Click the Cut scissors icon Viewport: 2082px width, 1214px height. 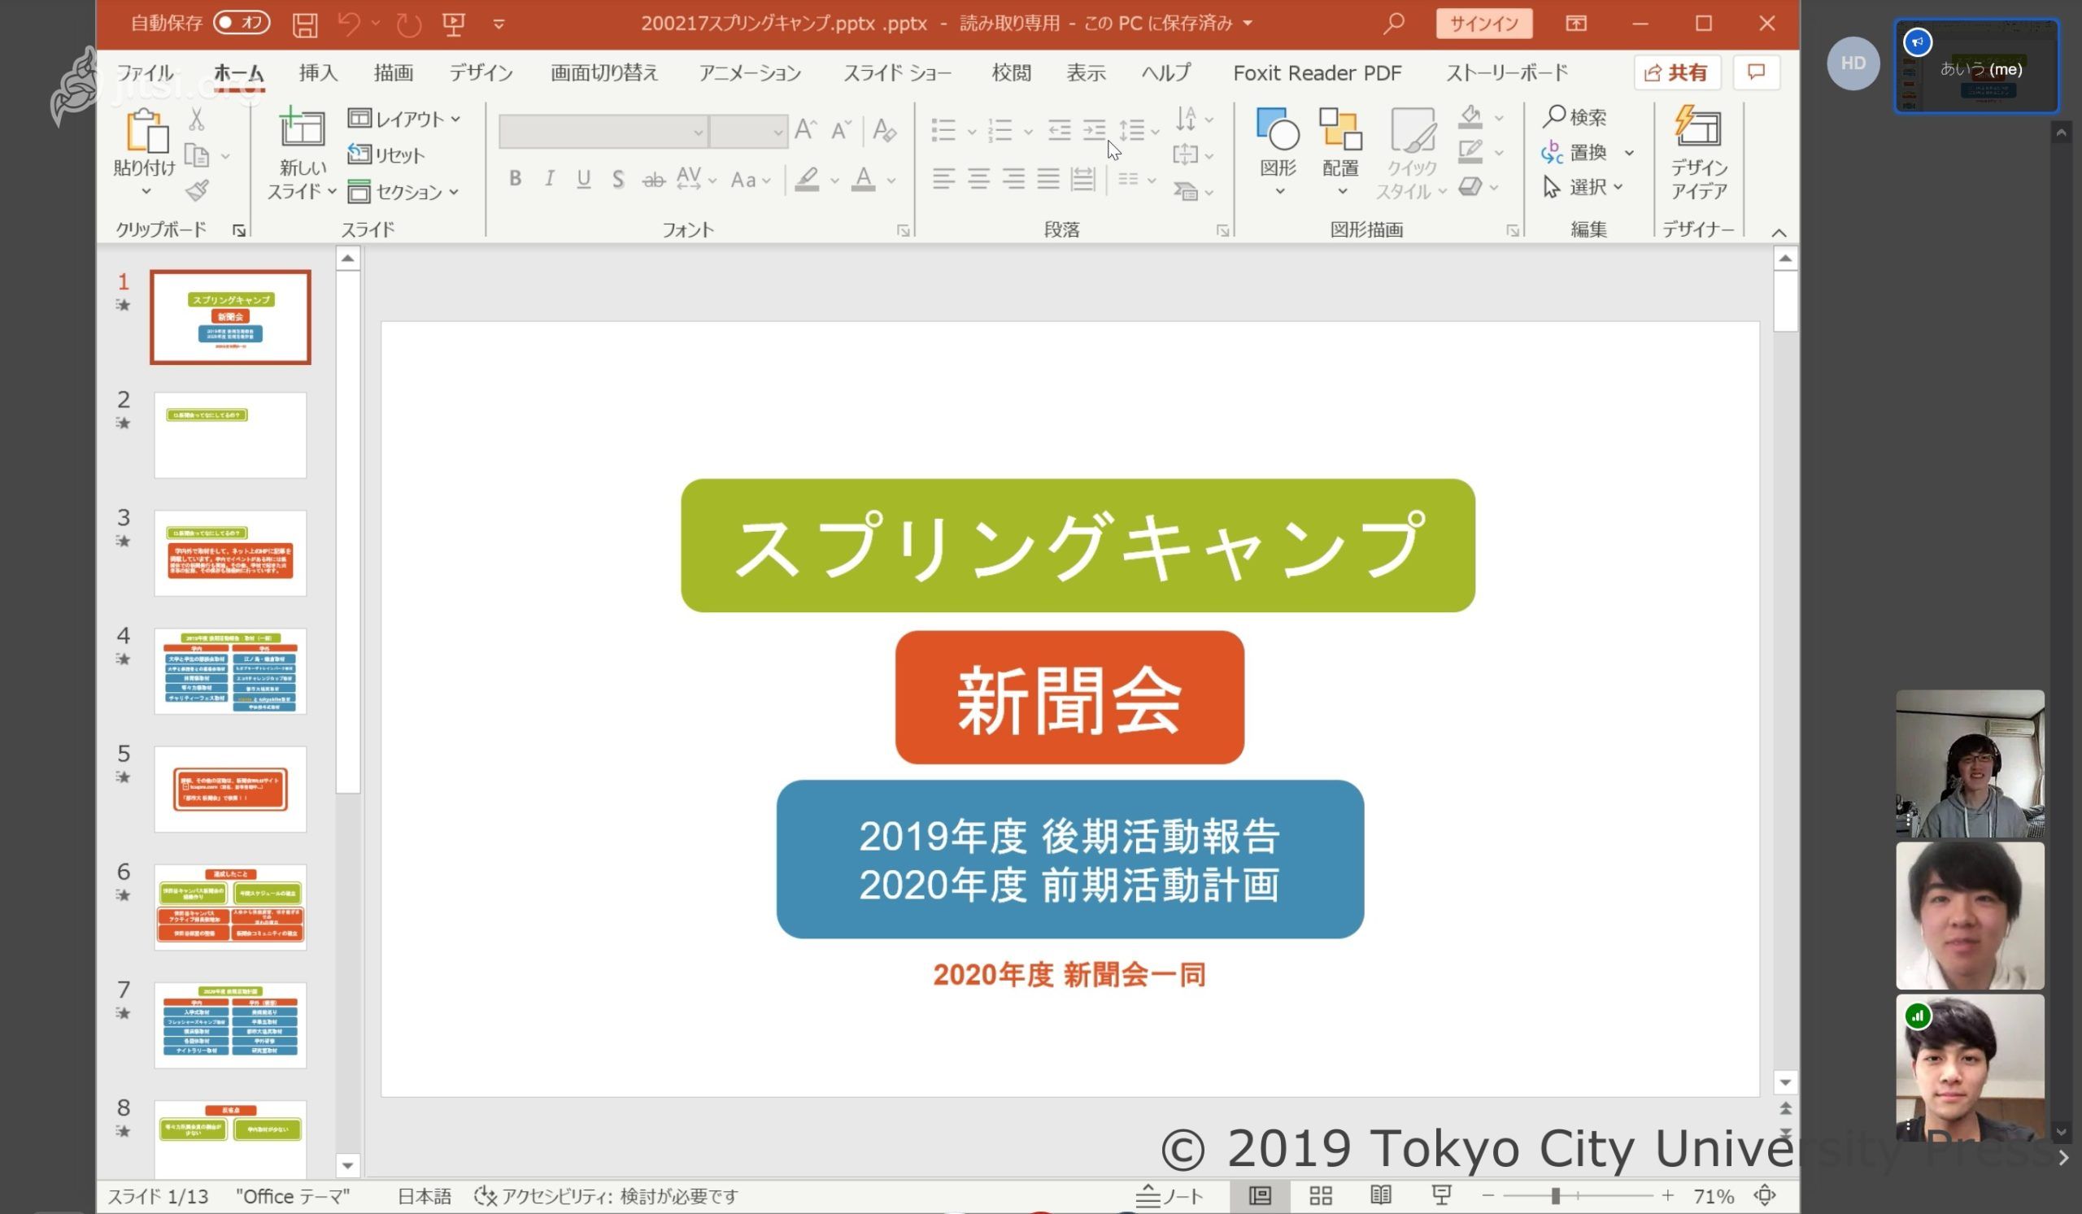pyautogui.click(x=196, y=120)
